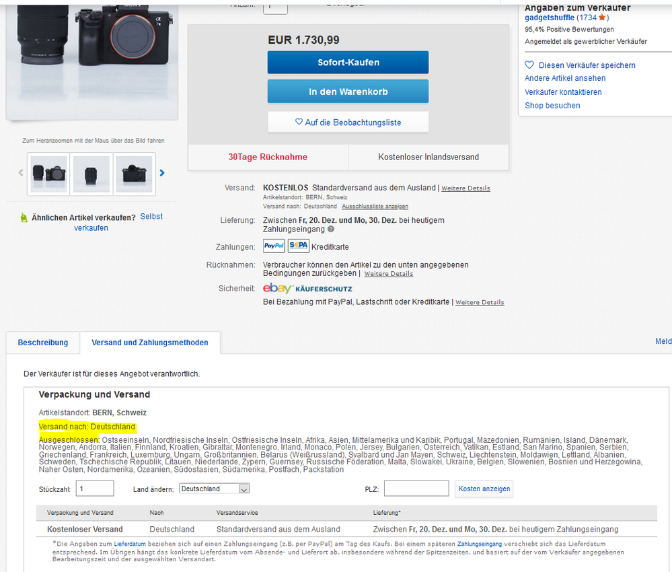This screenshot has height=572, width=672.
Task: Switch to the Beschreibung tab
Action: (x=43, y=343)
